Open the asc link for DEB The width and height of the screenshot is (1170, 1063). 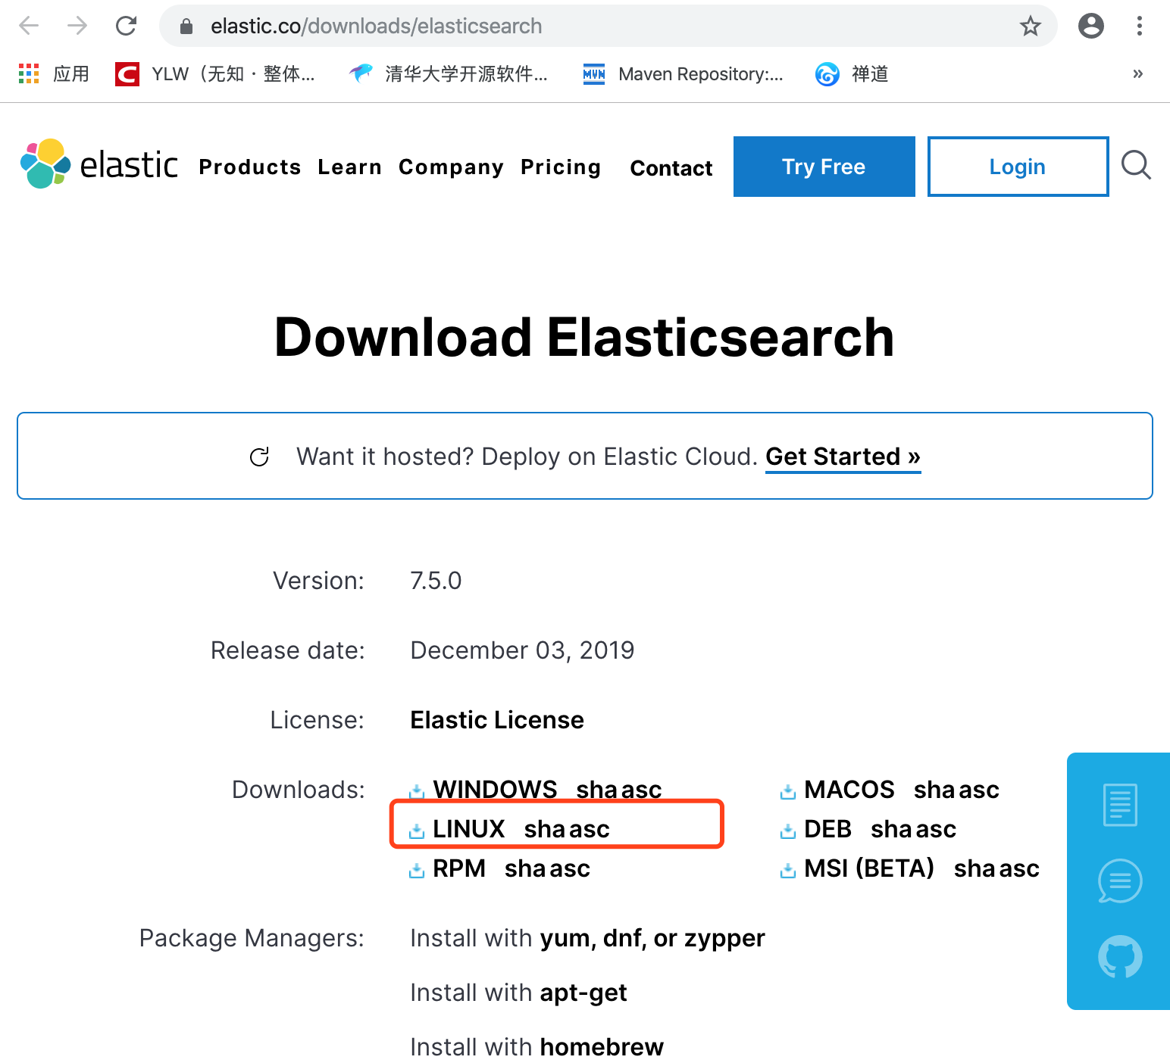click(x=936, y=829)
